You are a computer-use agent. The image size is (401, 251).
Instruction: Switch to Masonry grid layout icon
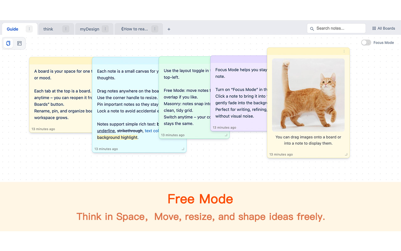[x=19, y=43]
